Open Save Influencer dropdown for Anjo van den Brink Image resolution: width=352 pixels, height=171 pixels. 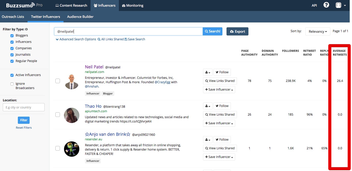click(x=219, y=157)
